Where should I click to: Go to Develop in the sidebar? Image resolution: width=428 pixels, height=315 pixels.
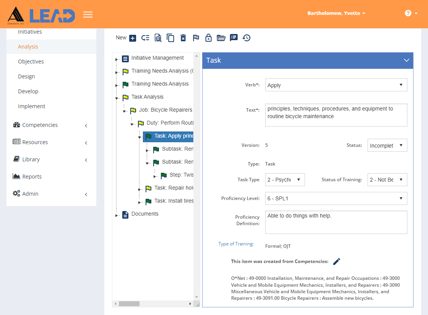[x=28, y=91]
